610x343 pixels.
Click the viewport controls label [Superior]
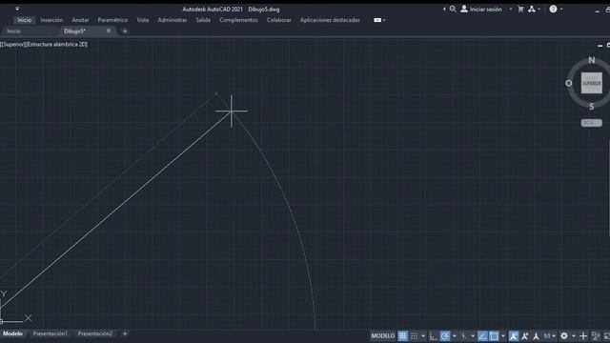pyautogui.click(x=12, y=45)
